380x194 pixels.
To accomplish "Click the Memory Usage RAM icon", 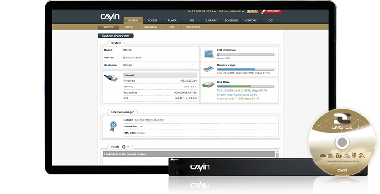I will (x=209, y=69).
